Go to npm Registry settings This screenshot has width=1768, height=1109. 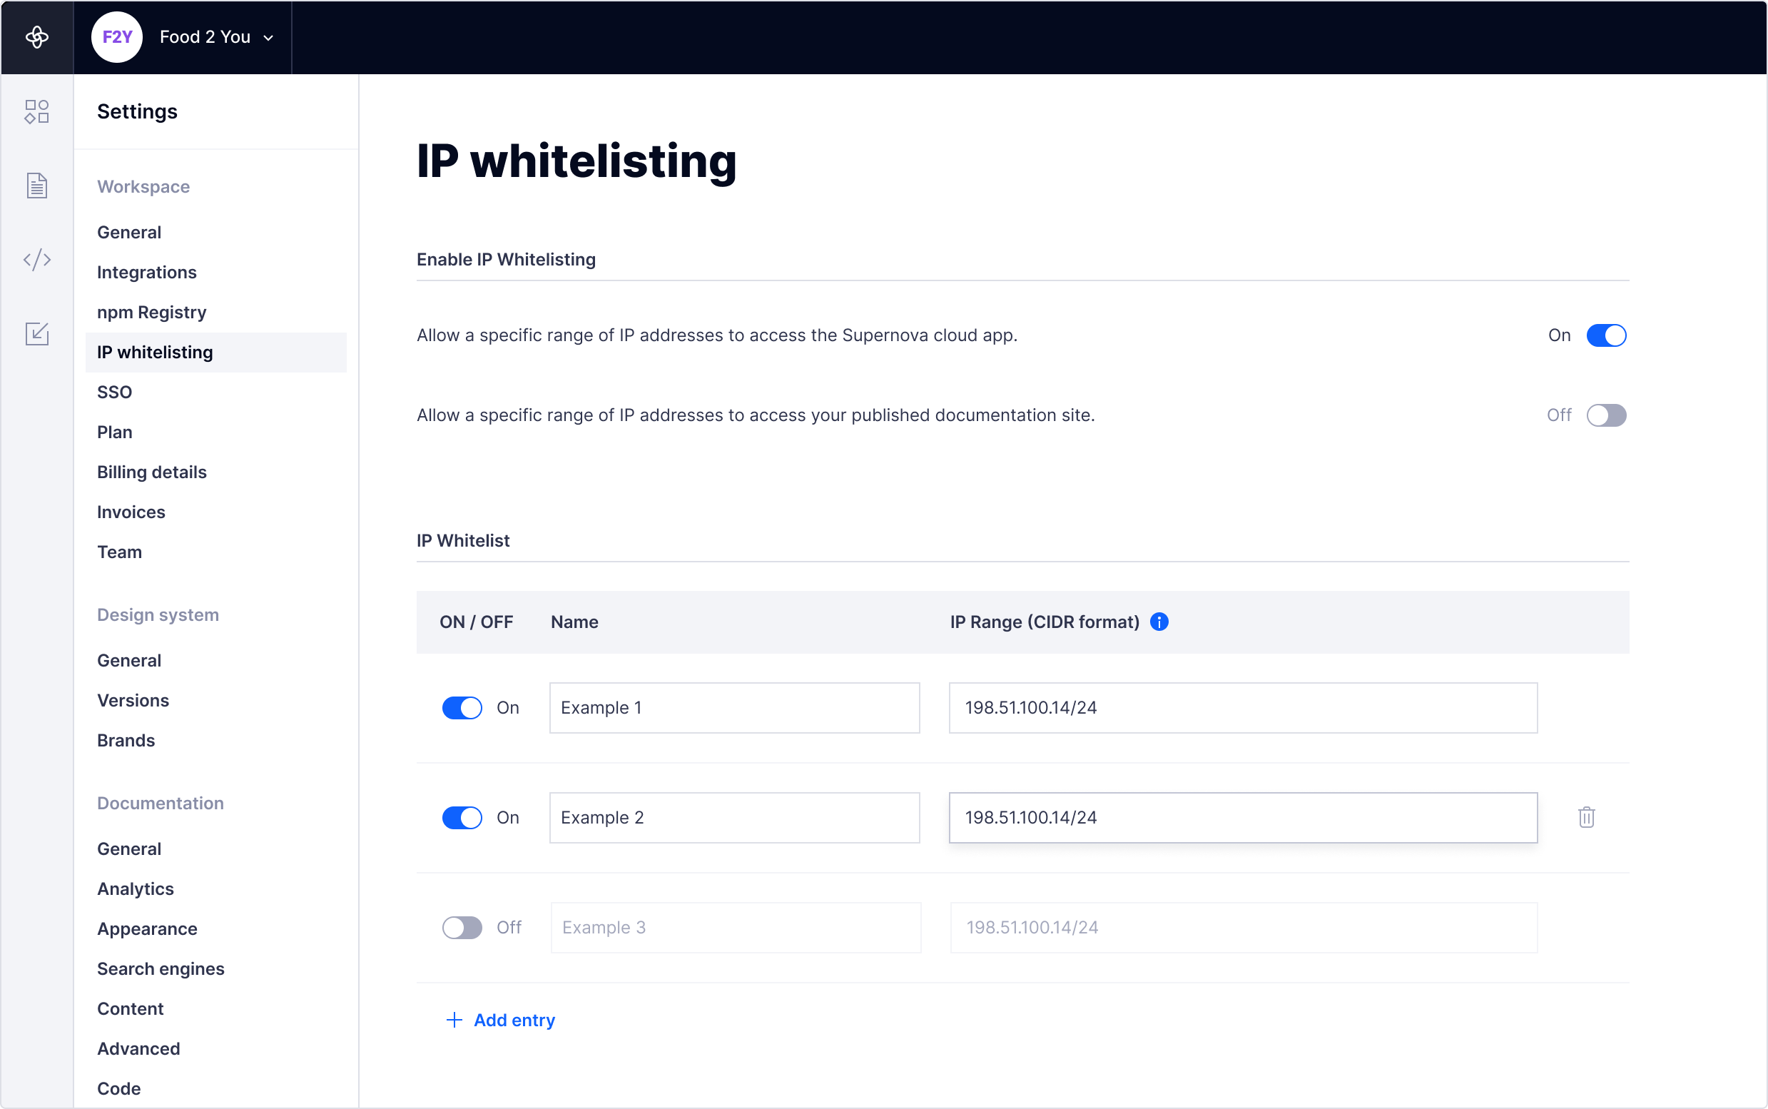coord(151,312)
